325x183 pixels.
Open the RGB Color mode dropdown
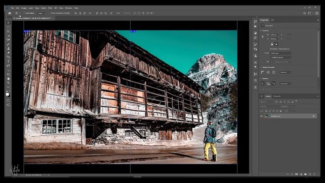click(281, 53)
